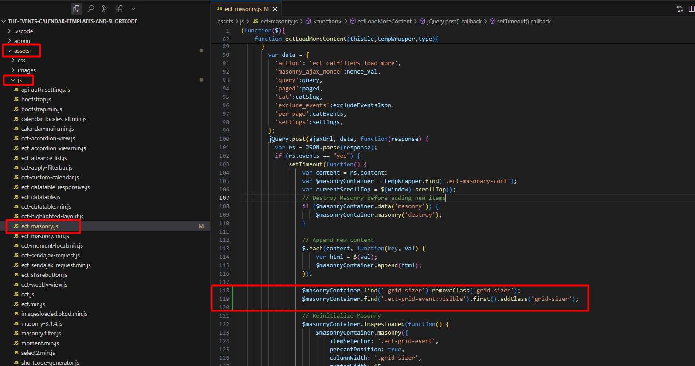Click 'js' in the breadcrumb
695x366 pixels.
[x=242, y=21]
